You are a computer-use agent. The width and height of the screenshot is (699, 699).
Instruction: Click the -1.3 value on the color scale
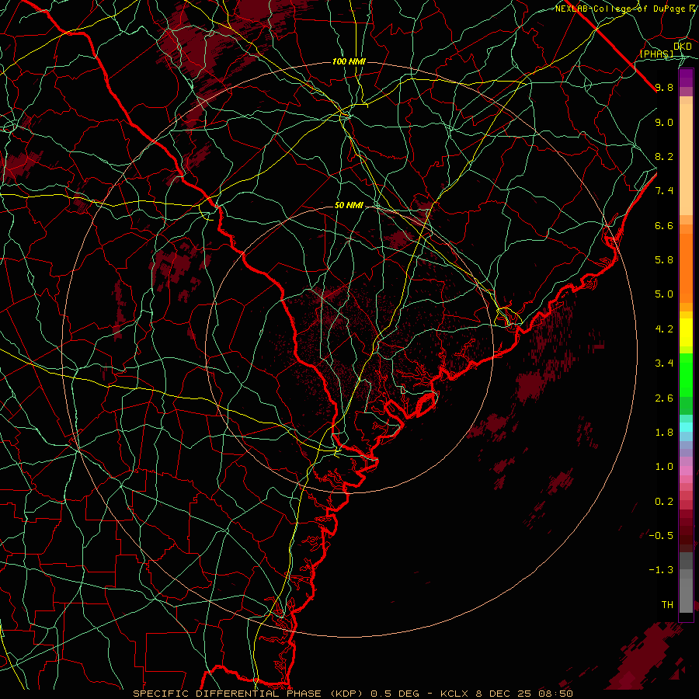(x=661, y=570)
